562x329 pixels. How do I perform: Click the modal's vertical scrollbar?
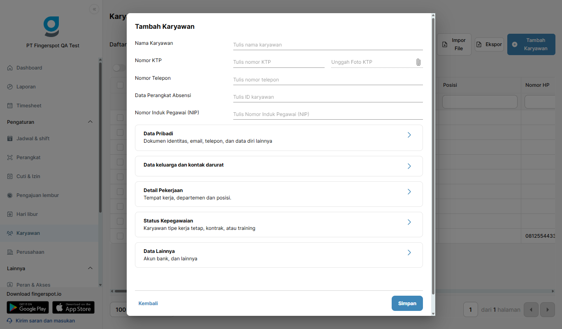point(433,156)
